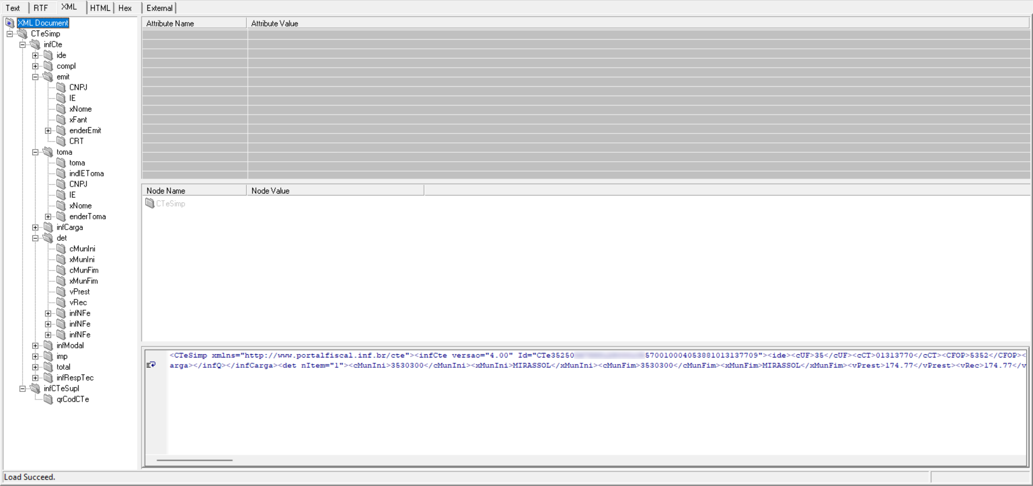Click inside the XML source text area
Screen dimensions: 1033x486
pyautogui.click(x=597, y=402)
